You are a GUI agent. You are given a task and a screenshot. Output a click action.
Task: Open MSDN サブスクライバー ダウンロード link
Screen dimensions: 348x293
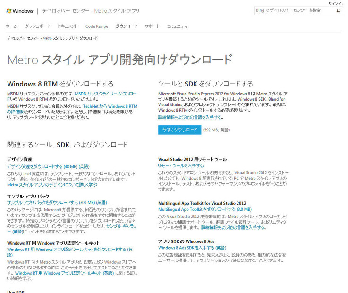[x=72, y=96]
